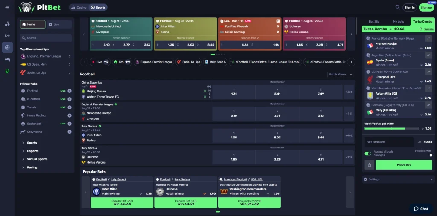
Task: Click plus icon next to Horse Racing
Action: [70, 115]
